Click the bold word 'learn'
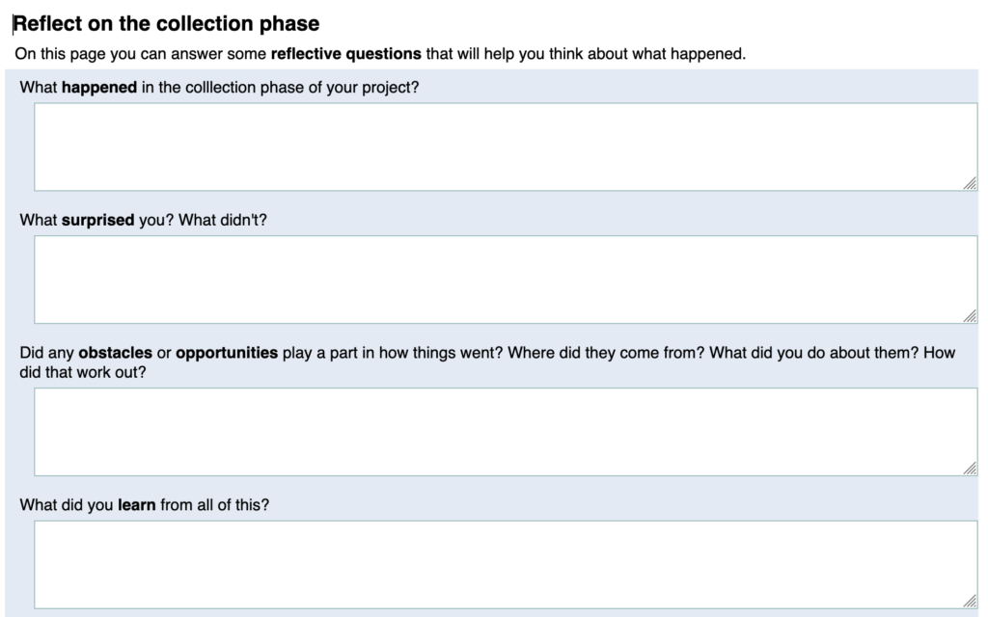Viewport: 988px width, 617px height. [136, 505]
